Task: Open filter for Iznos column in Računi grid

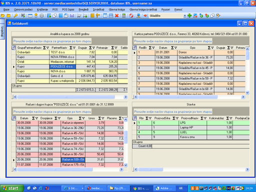Action: pyautogui.click(x=102, y=118)
